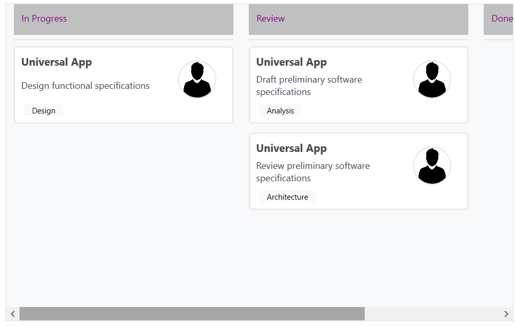
Task: Click the Architecture tag
Action: point(287,197)
